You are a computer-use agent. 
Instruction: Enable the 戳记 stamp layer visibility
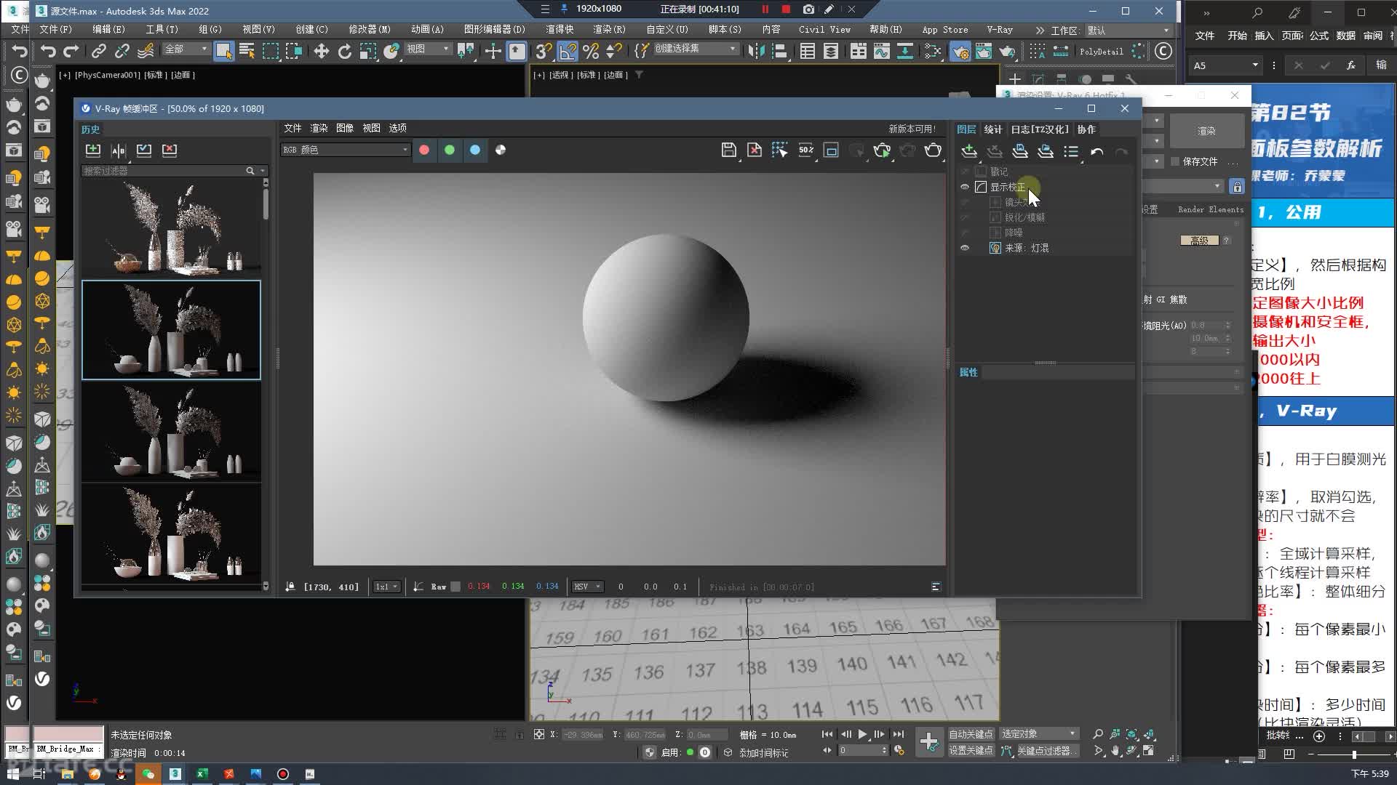[965, 172]
